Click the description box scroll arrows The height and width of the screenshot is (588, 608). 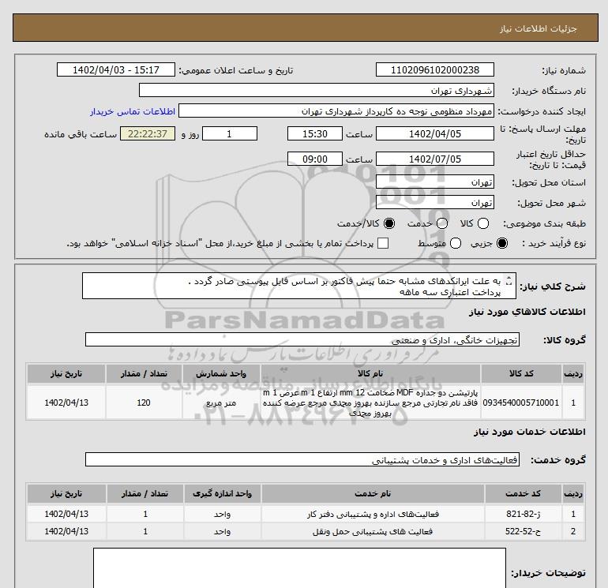tap(509, 281)
